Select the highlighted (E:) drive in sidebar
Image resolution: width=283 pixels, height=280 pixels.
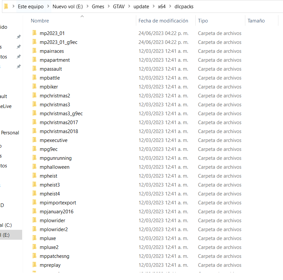[11, 235]
